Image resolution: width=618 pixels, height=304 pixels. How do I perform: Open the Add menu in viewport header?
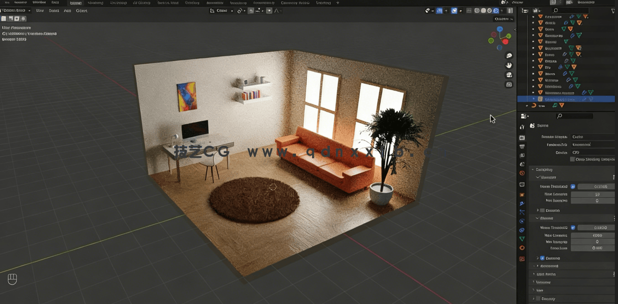click(67, 10)
